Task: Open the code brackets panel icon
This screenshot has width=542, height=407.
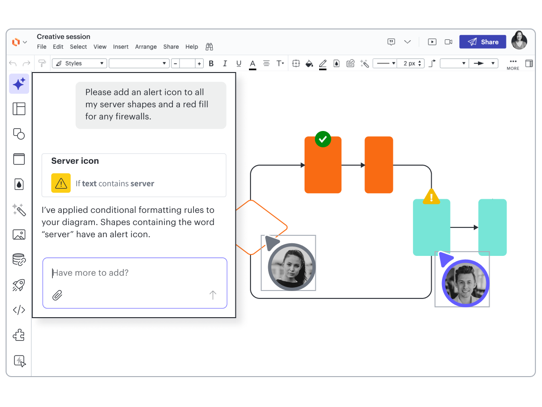Action: [19, 310]
